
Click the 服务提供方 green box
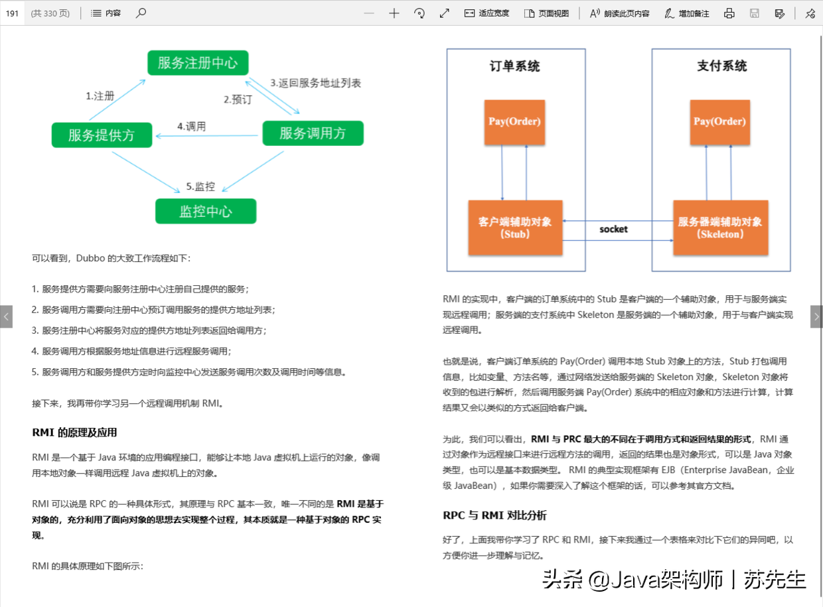pyautogui.click(x=102, y=135)
